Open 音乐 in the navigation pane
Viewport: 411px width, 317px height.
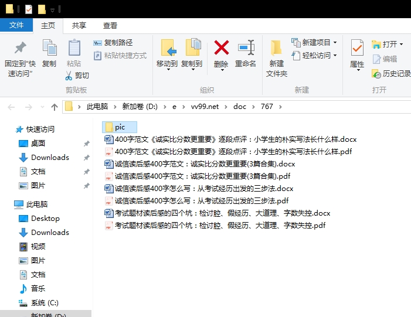(x=32, y=289)
